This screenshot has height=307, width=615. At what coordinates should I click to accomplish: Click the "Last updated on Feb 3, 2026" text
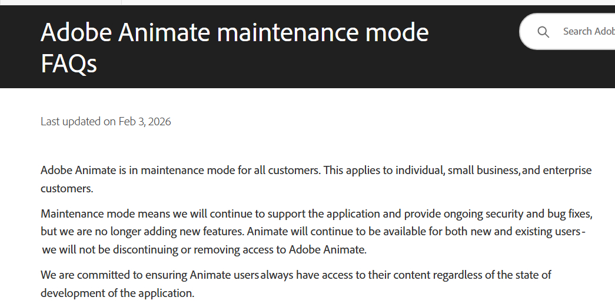point(105,122)
